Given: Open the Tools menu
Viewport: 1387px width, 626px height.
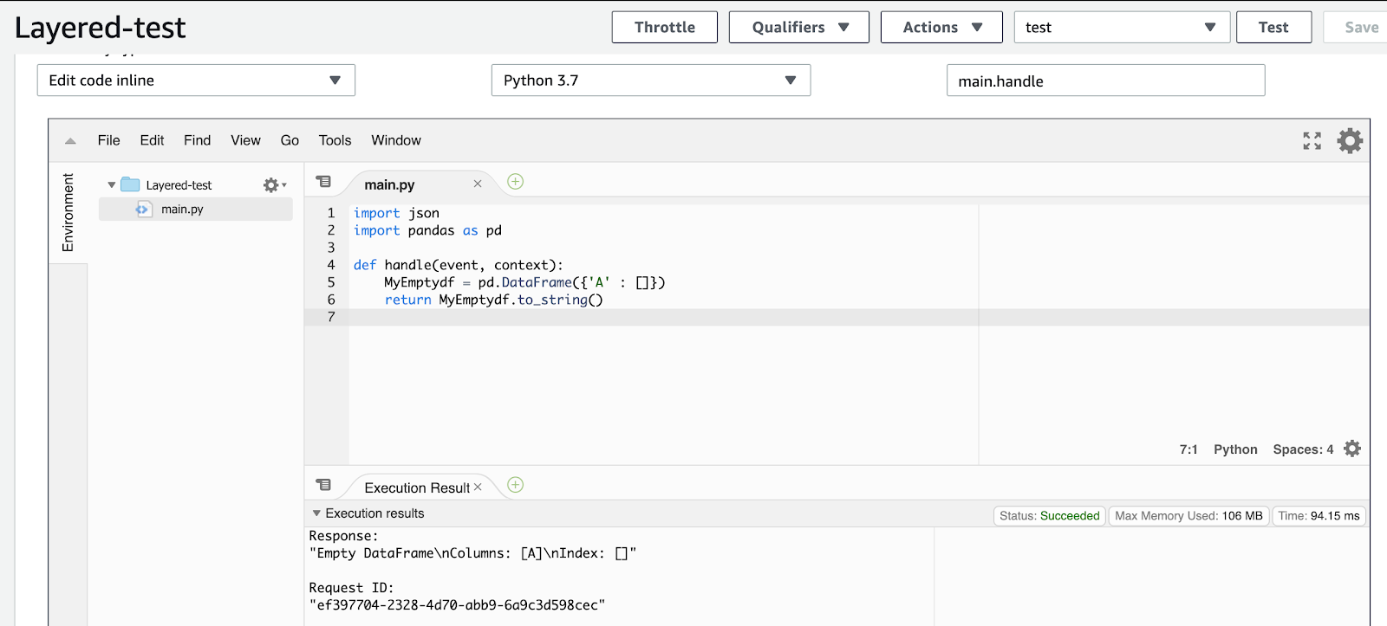Looking at the screenshot, I should pos(335,140).
